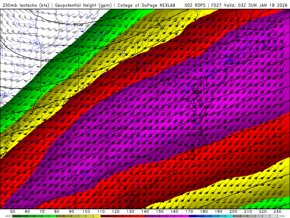Click the 80 knot legend label
Image resolution: width=290 pixels, height=218 pixels.
click(x=57, y=211)
